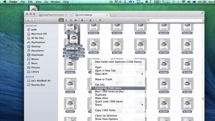Open the Apple menu

[x=5, y=2]
